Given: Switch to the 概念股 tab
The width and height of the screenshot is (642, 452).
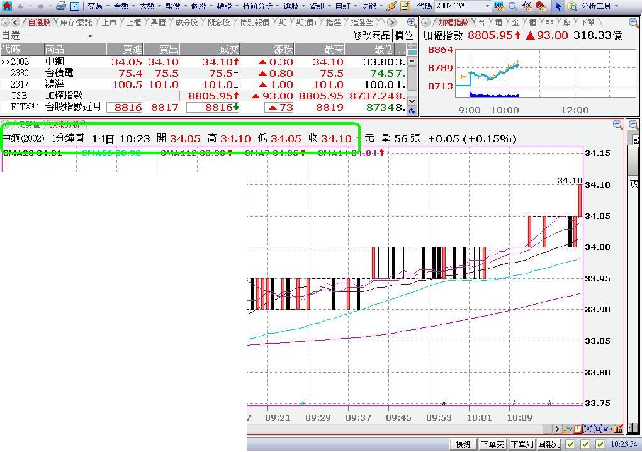Looking at the screenshot, I should tap(219, 23).
